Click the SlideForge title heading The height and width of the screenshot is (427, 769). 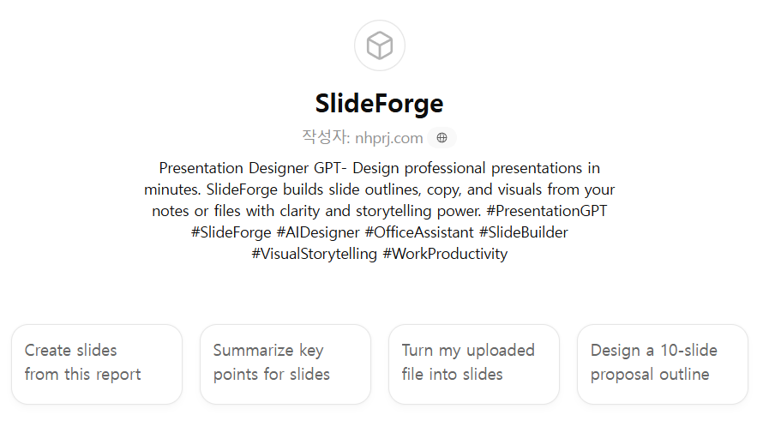[x=379, y=103]
